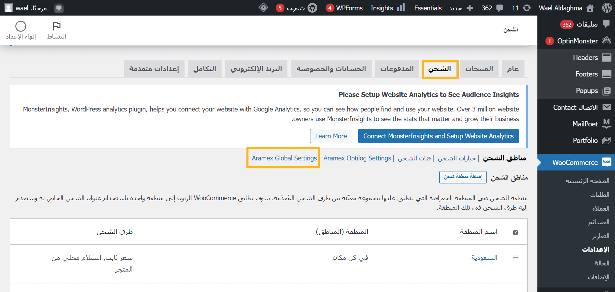Click the MailPoet sidebar icon
The height and width of the screenshot is (292, 615).
[x=607, y=123]
